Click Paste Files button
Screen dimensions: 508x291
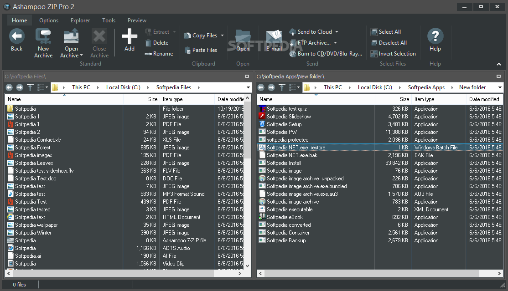tap(201, 50)
